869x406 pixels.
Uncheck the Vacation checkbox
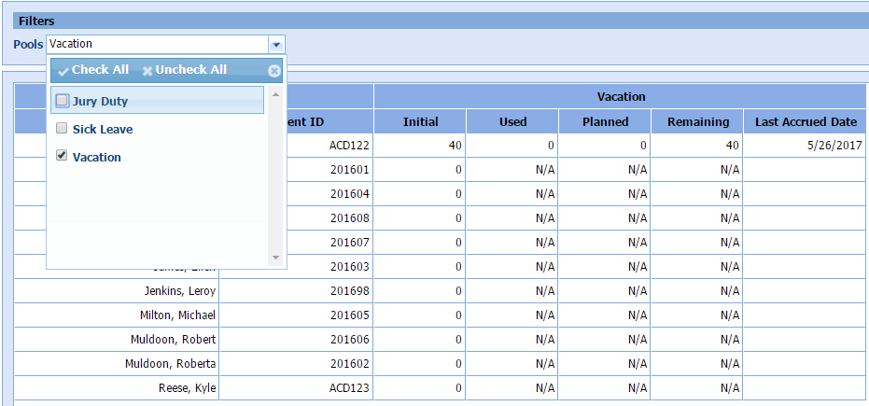tap(63, 157)
